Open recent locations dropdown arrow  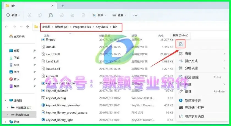tap(21, 27)
